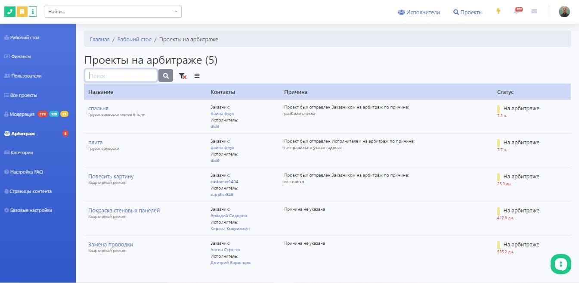Viewport: 579px width, 283px height.
Task: Click the yellow notes icon
Action: pyautogui.click(x=22, y=12)
